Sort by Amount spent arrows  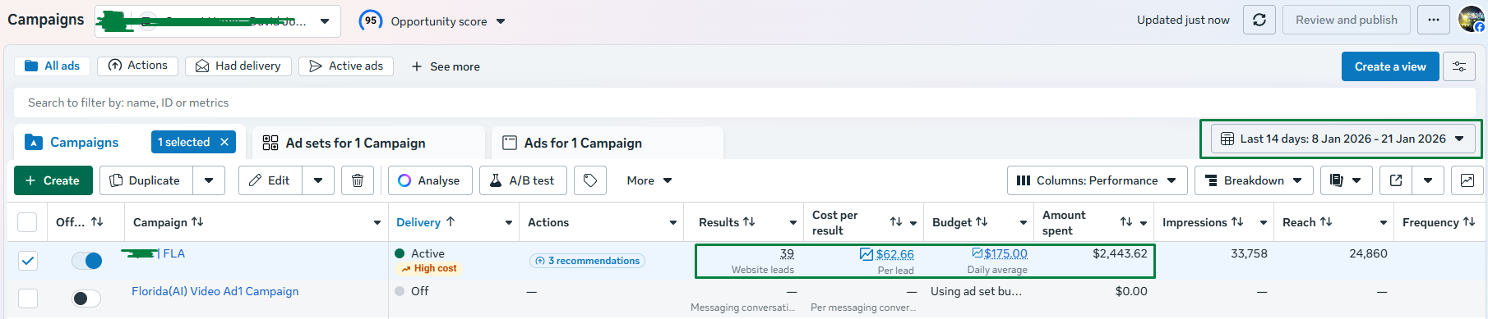click(1126, 222)
